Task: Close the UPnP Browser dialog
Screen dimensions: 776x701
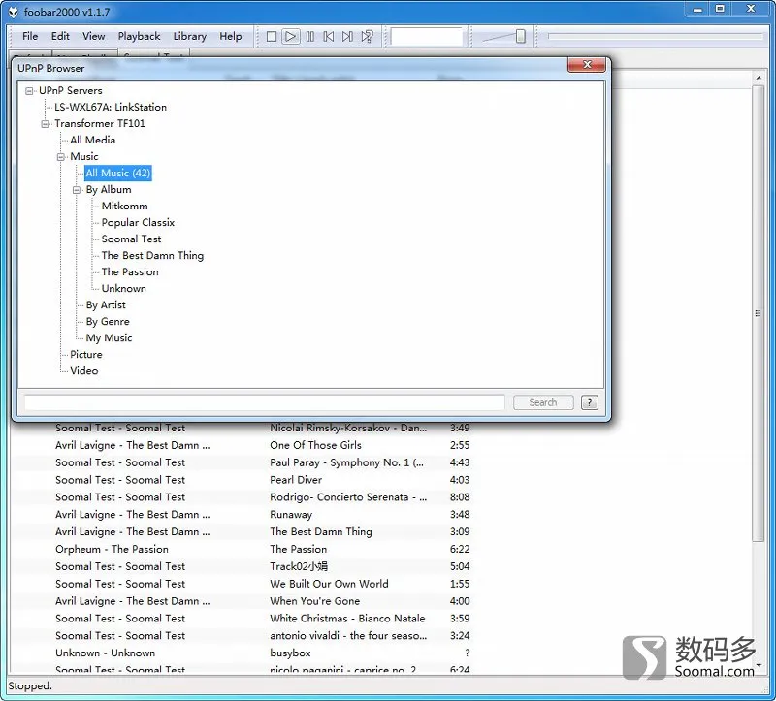Action: tap(587, 65)
